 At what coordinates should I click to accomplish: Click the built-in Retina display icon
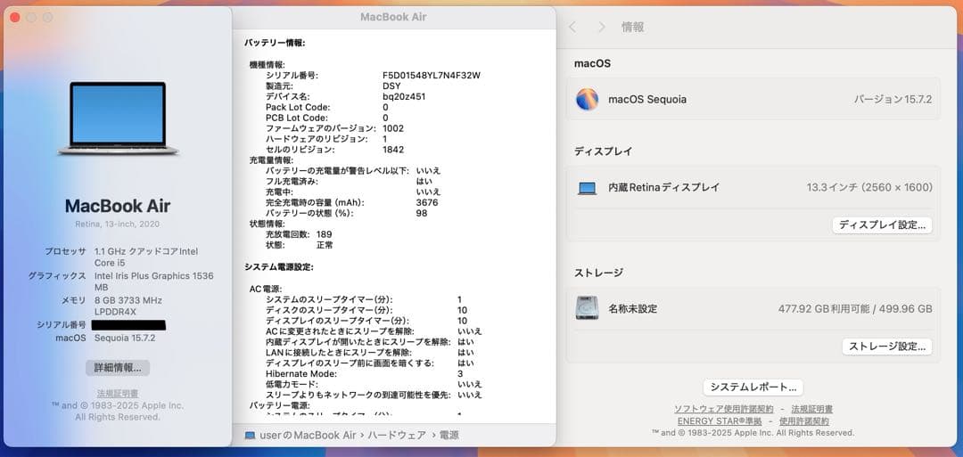[x=587, y=188]
